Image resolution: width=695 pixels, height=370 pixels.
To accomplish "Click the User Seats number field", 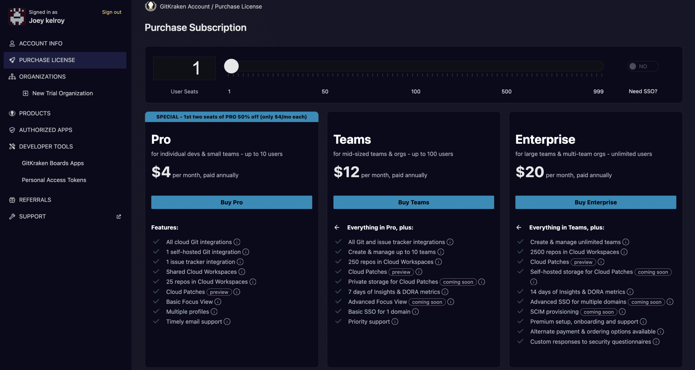I will point(184,68).
